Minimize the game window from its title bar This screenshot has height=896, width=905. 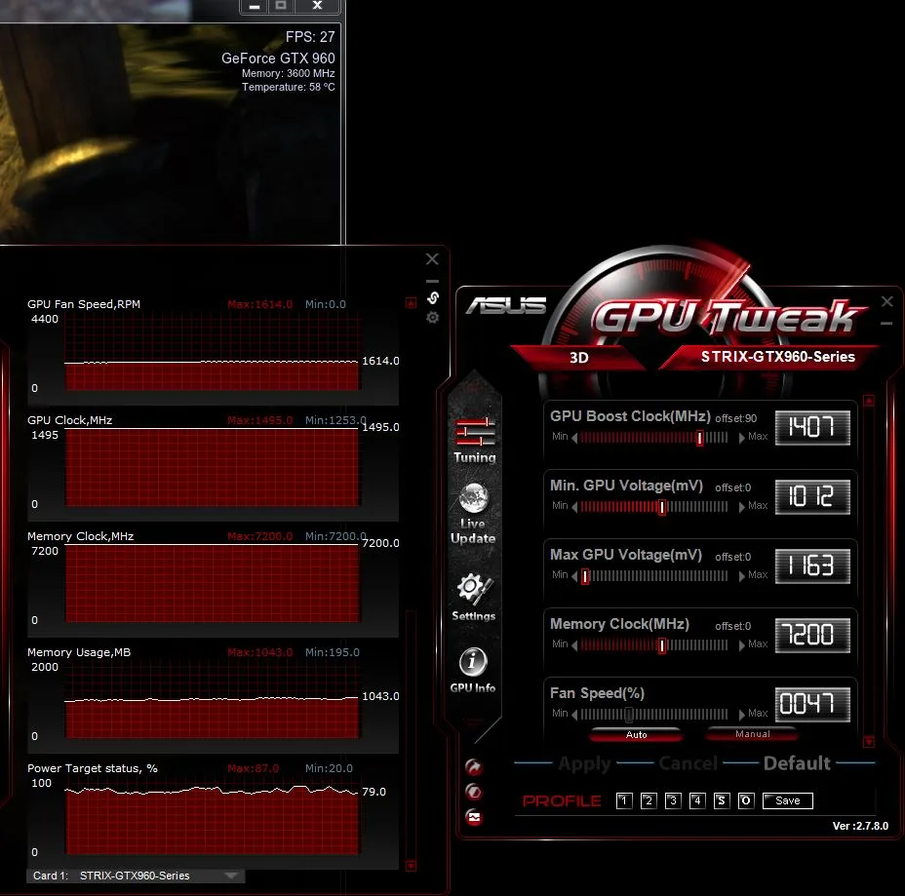254,7
